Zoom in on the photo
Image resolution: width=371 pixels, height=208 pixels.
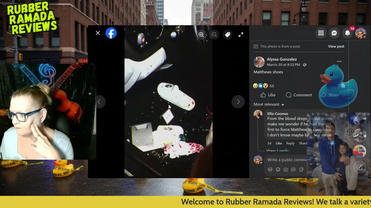pyautogui.click(x=201, y=35)
